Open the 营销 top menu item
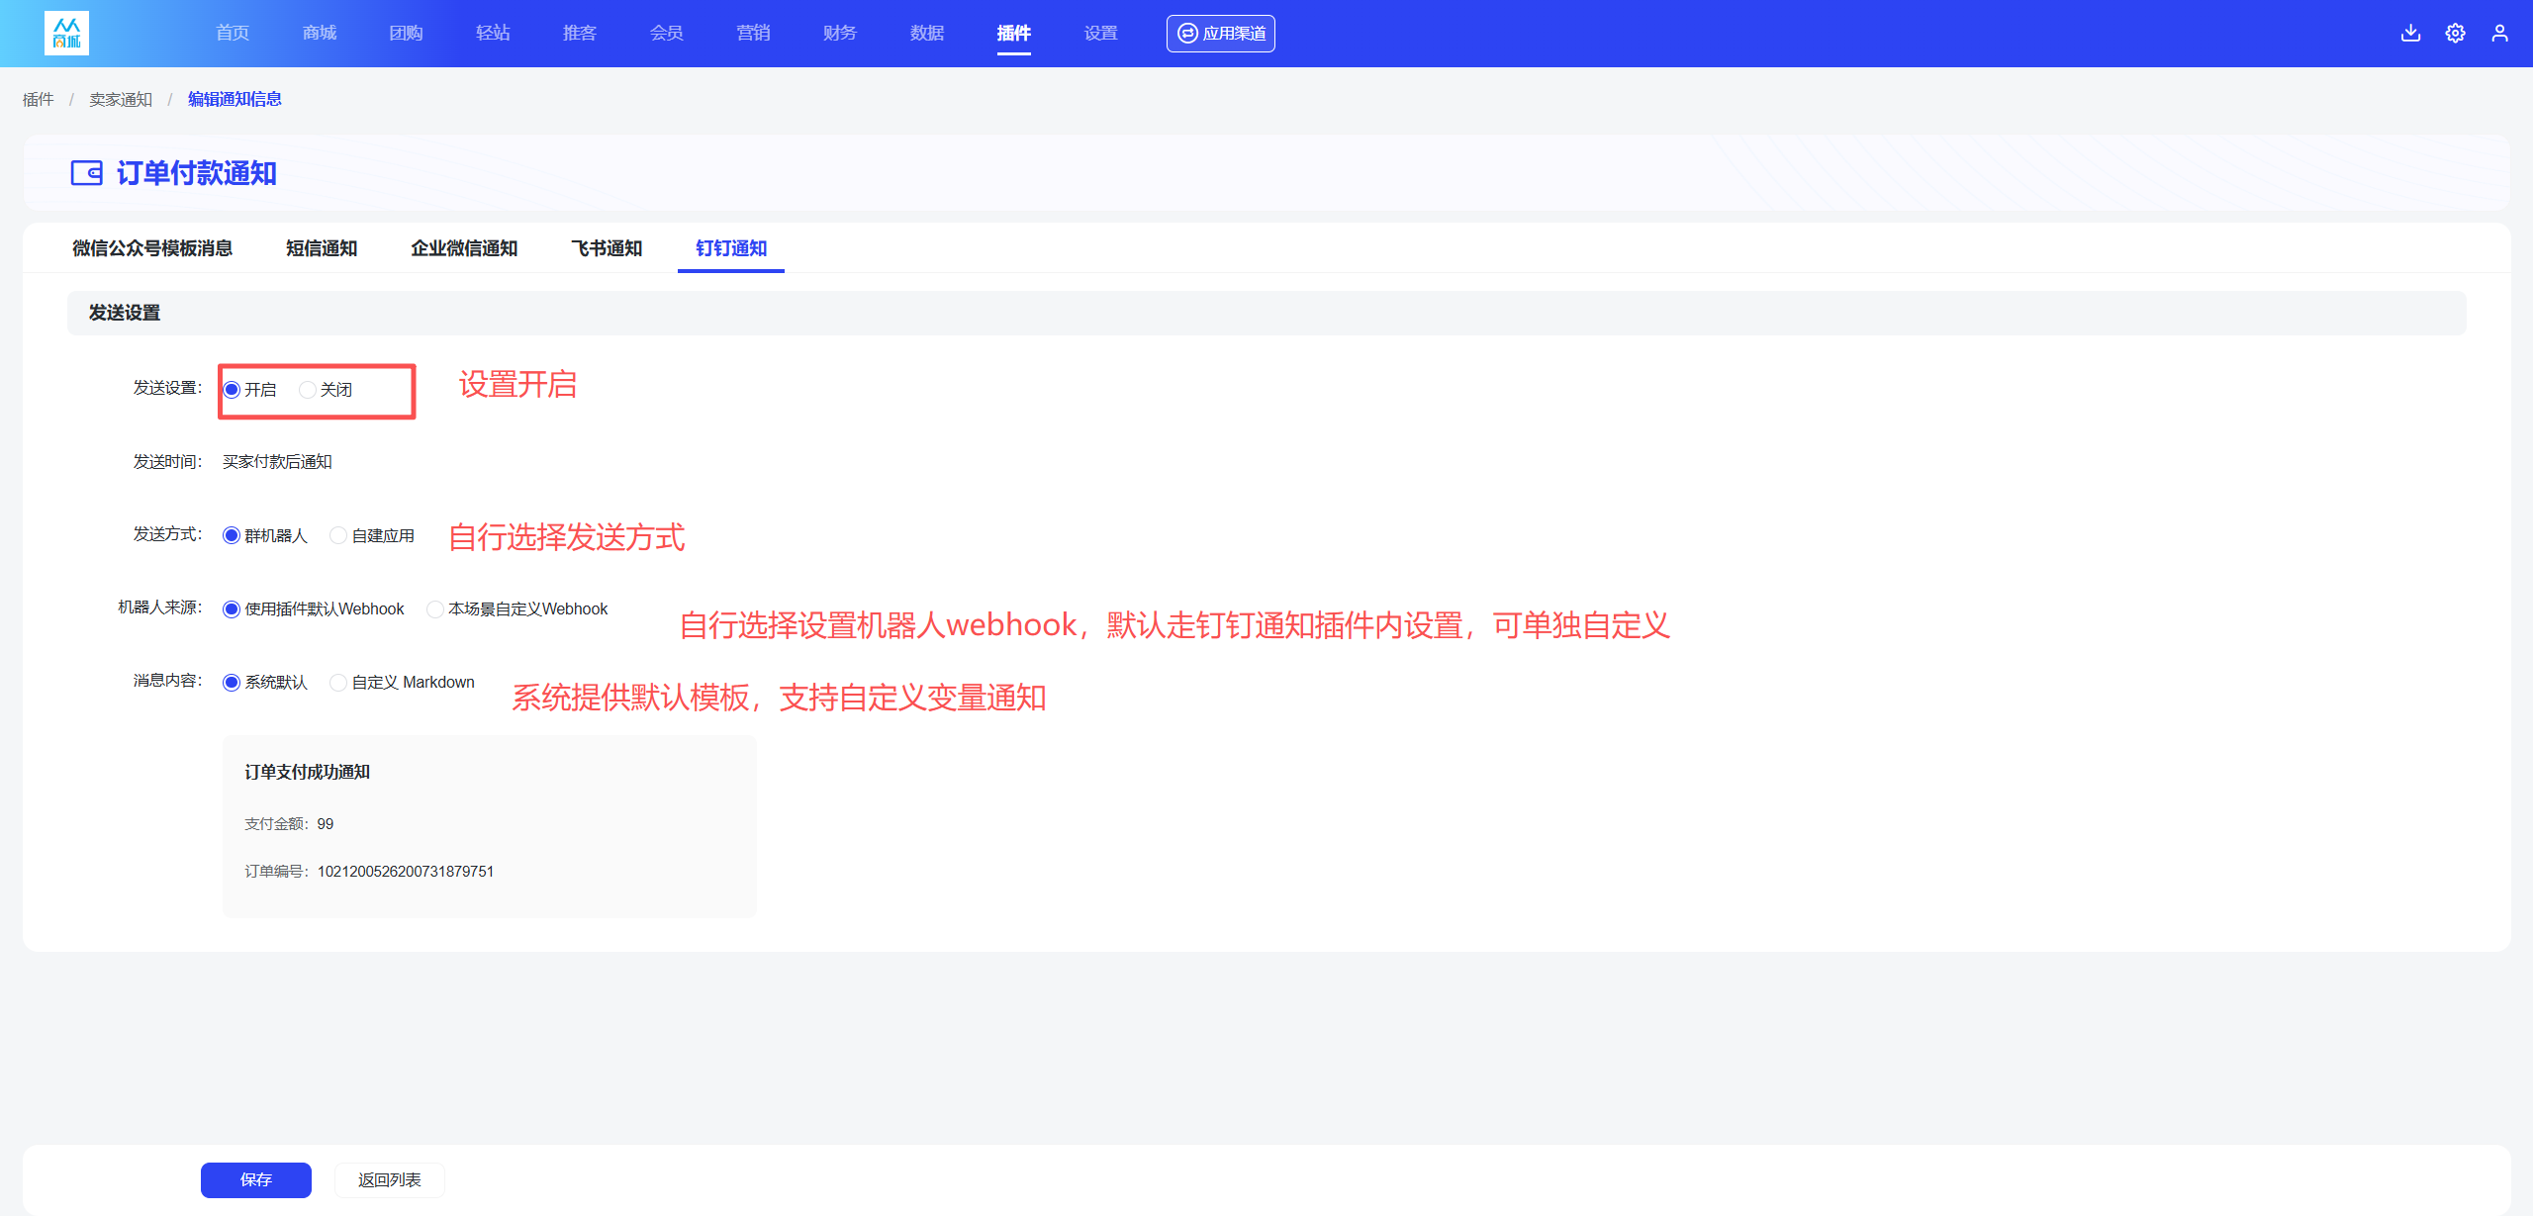 coord(753,33)
